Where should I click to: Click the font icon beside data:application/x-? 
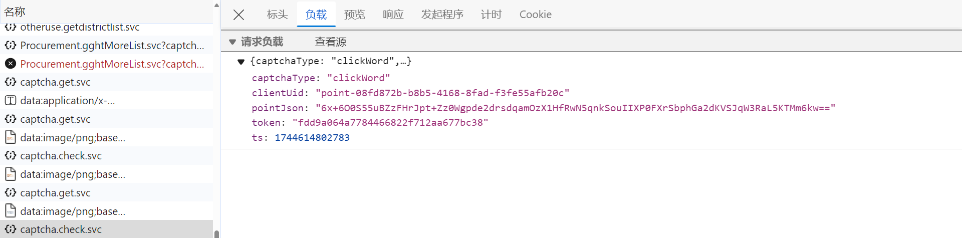11,100
